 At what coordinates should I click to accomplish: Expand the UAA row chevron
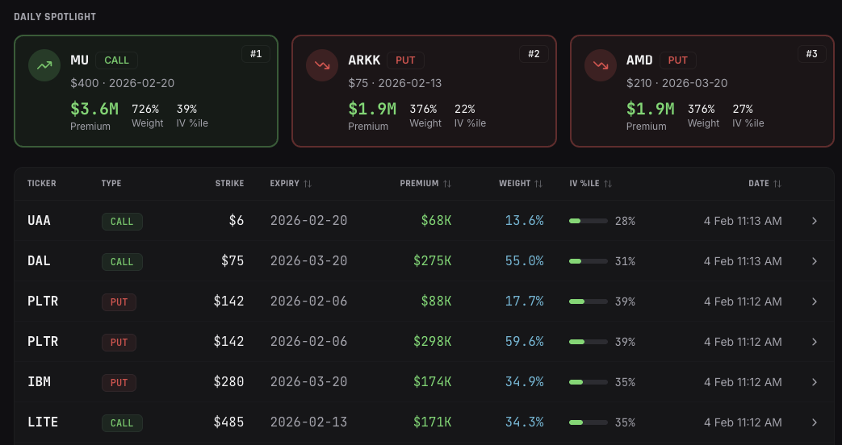(x=814, y=221)
